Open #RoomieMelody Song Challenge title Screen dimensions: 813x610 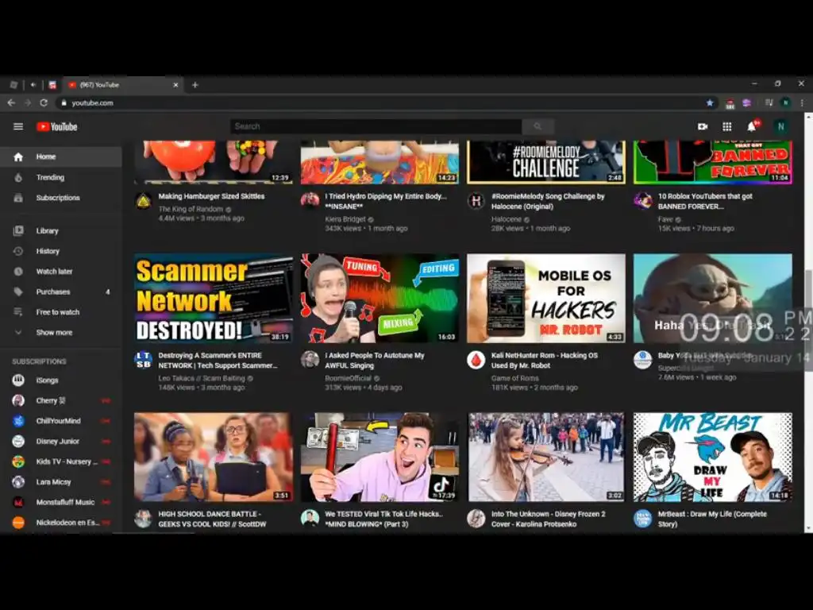548,201
